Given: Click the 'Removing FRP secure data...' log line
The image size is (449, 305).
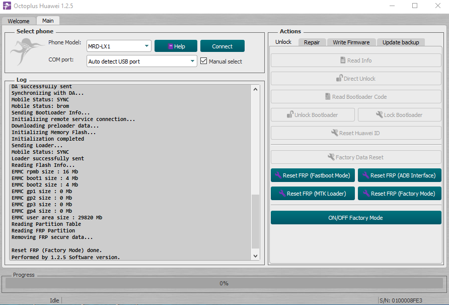Looking at the screenshot, I should pos(52,237).
